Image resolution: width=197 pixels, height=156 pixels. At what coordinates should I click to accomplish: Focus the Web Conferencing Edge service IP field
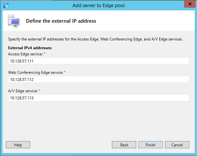pyautogui.click(x=98, y=79)
